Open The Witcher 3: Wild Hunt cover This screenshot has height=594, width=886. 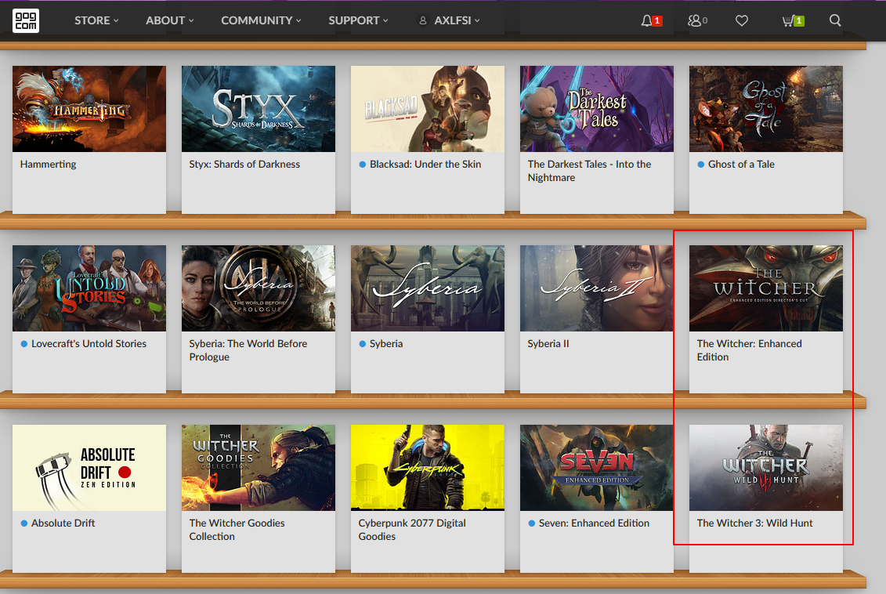click(765, 468)
